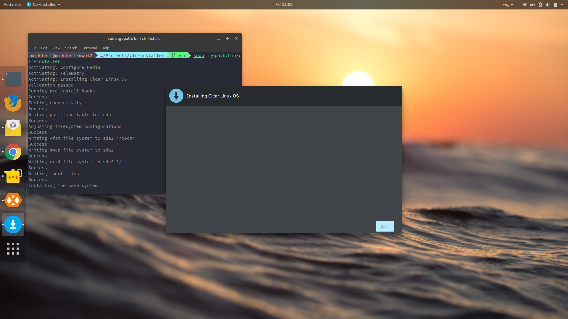
Task: Click Installing the base system line
Action: [x=63, y=185]
